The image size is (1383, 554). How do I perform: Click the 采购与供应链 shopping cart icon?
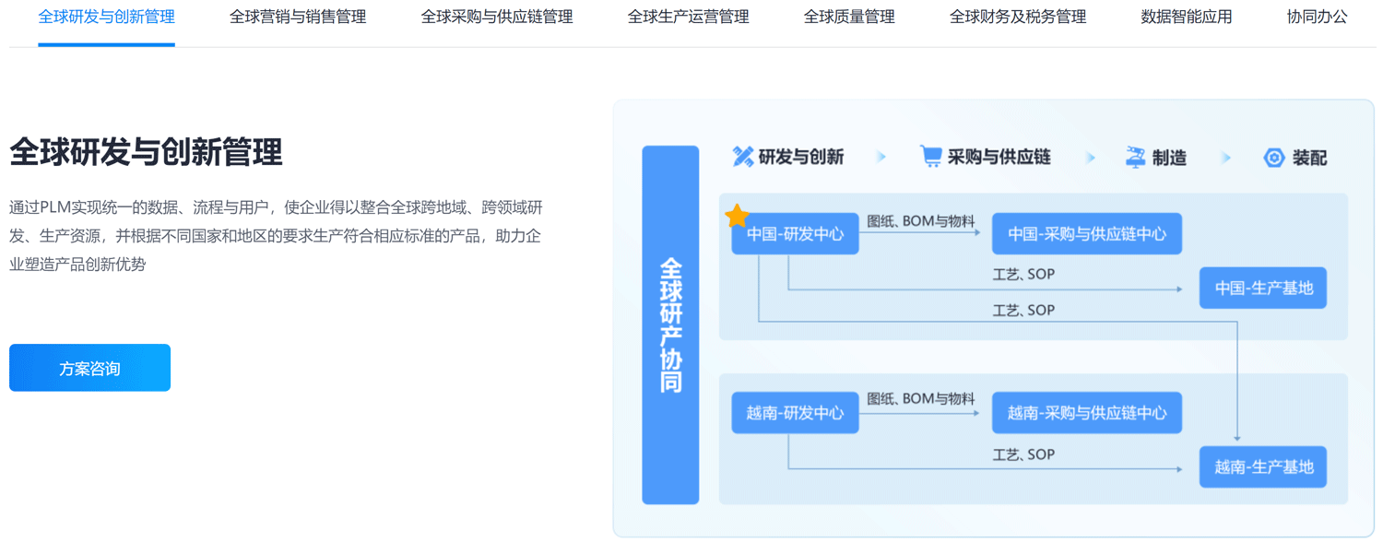931,157
